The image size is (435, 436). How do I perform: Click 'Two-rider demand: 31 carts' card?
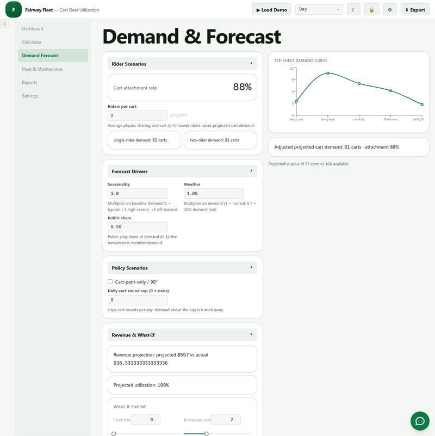220,140
